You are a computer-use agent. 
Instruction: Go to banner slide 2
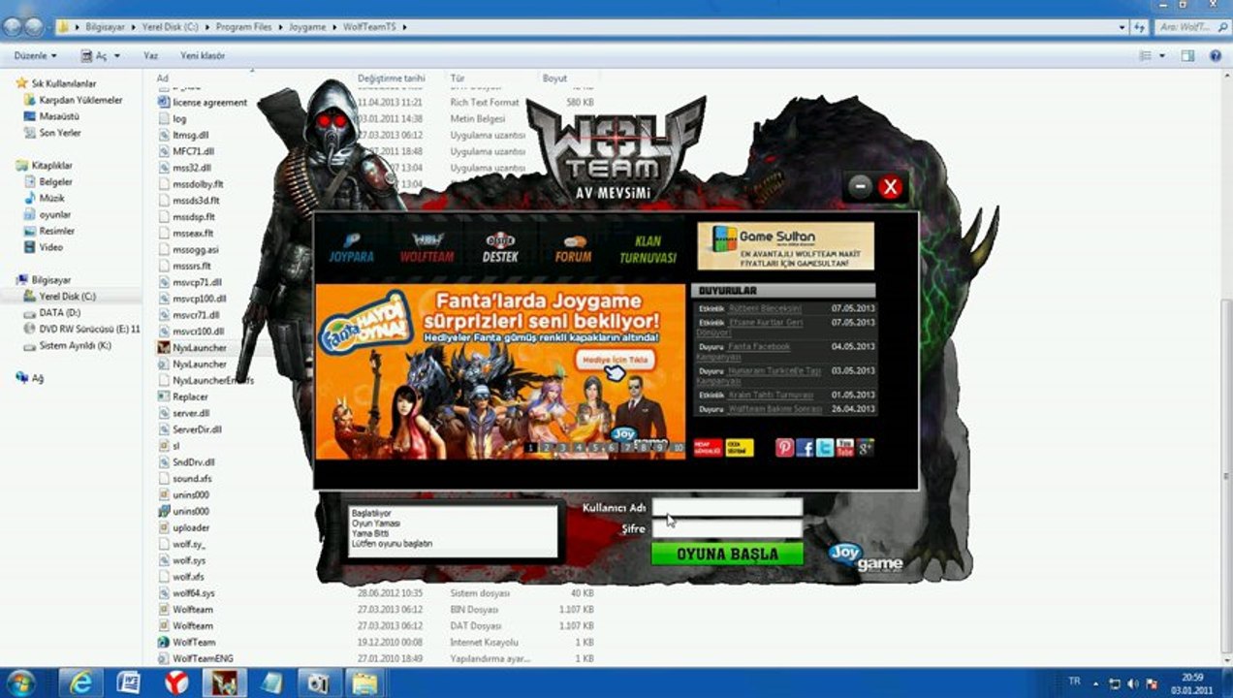click(x=547, y=448)
